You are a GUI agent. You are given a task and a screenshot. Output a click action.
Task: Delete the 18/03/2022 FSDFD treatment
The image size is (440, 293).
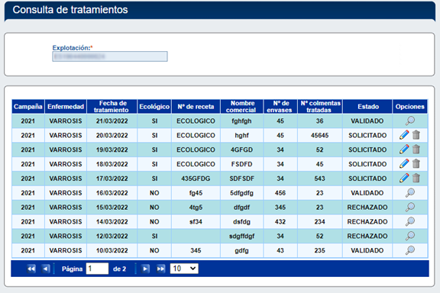coord(416,164)
